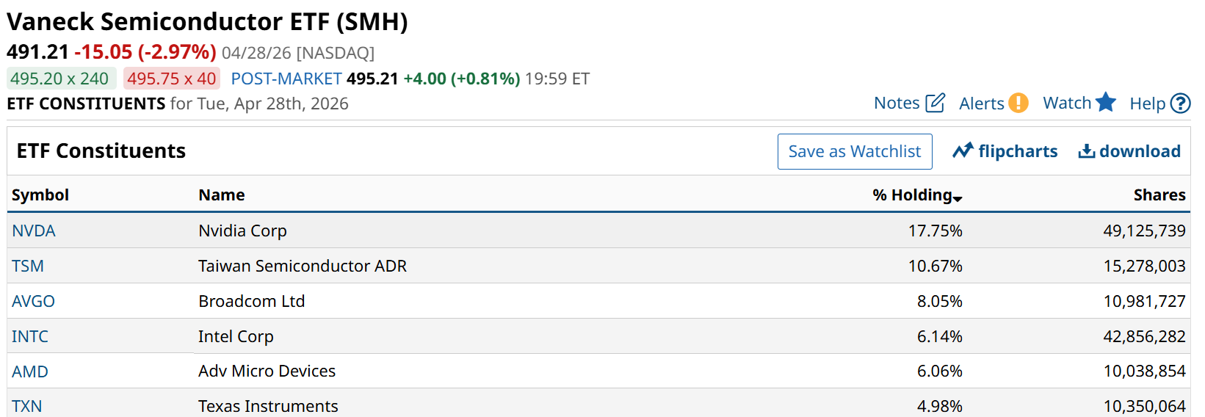
Task: Open the INTC symbol link
Action: pos(30,336)
